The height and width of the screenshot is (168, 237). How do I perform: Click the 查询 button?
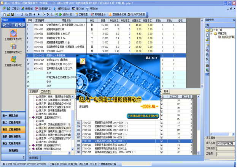[166, 91]
